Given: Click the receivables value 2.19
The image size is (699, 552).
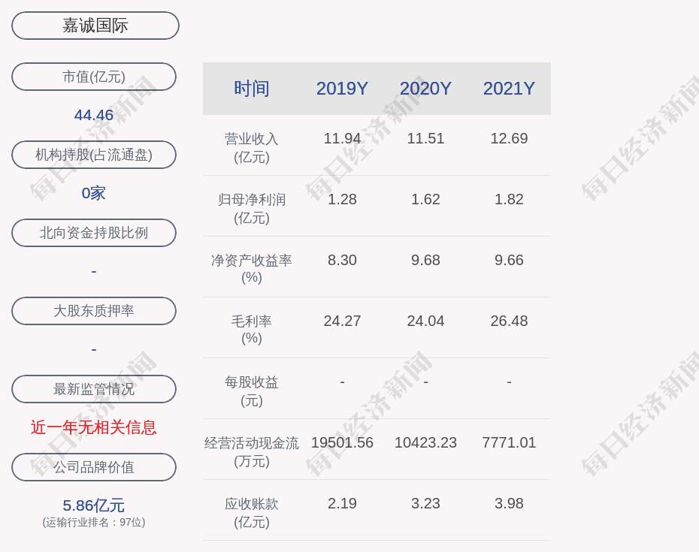Looking at the screenshot, I should point(342,503).
